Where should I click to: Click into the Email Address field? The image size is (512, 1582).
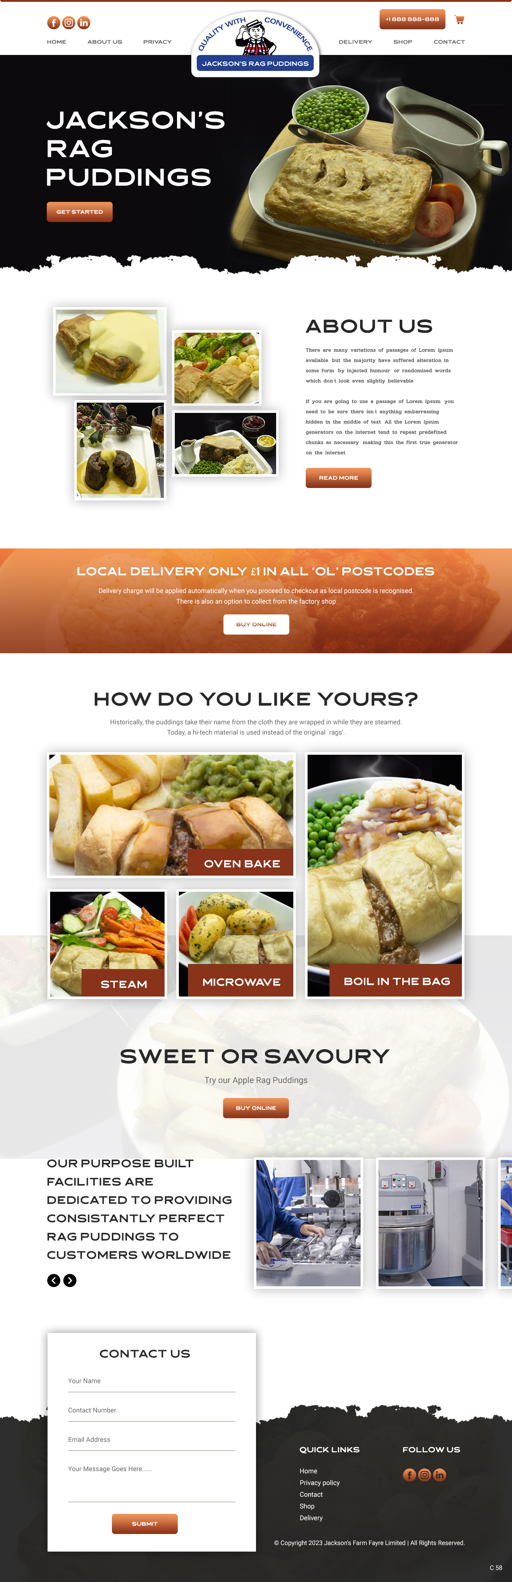151,1440
